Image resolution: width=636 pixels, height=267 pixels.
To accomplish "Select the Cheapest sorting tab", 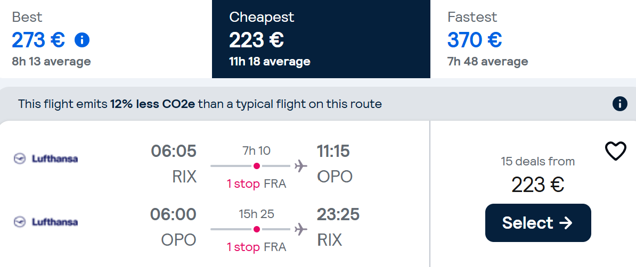I will (x=321, y=39).
